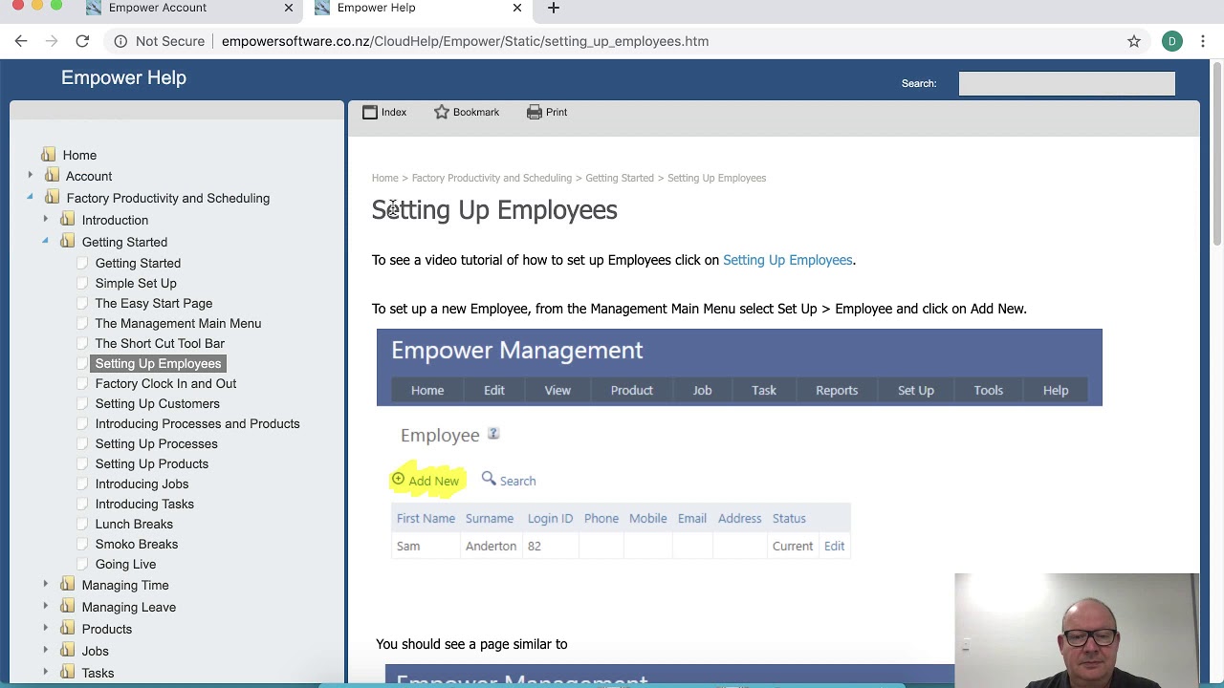Open a new browser tab
The image size is (1224, 688).
(x=553, y=8)
